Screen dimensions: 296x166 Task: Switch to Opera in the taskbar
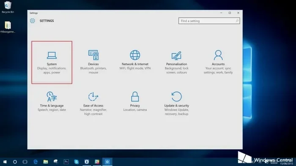click(x=87, y=162)
